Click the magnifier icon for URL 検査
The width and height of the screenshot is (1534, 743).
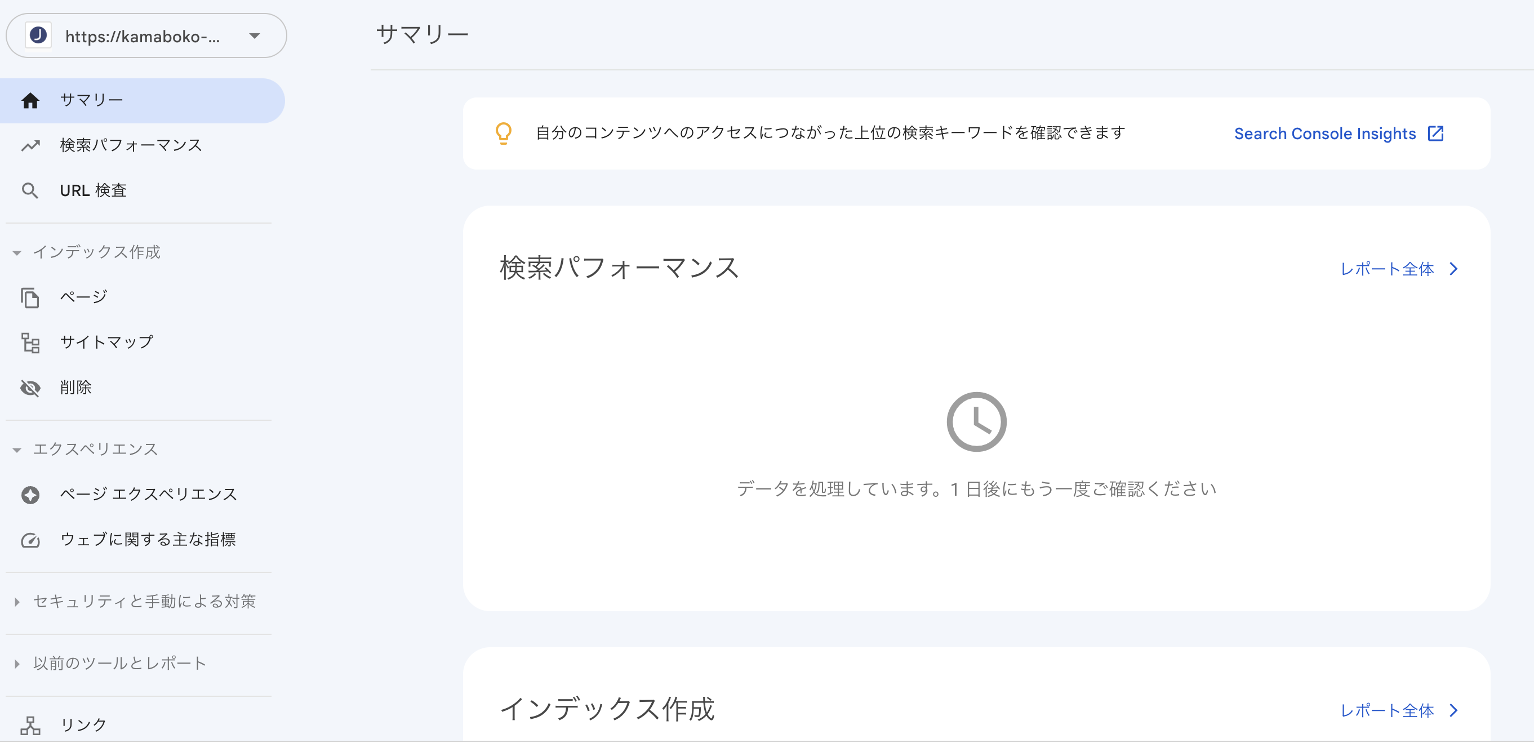point(30,191)
